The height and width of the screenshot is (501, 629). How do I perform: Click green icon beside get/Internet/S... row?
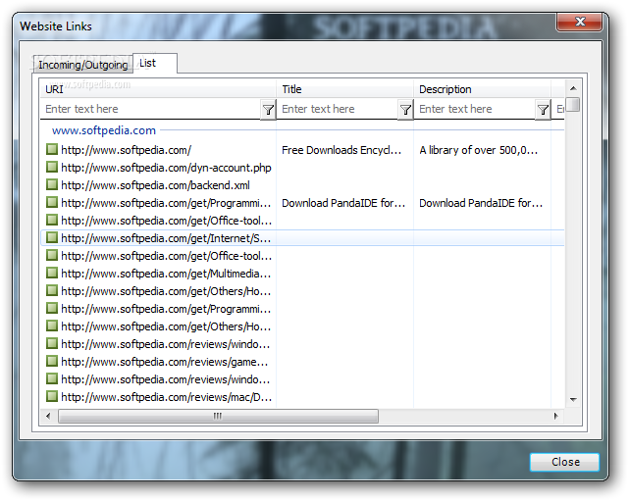(52, 237)
